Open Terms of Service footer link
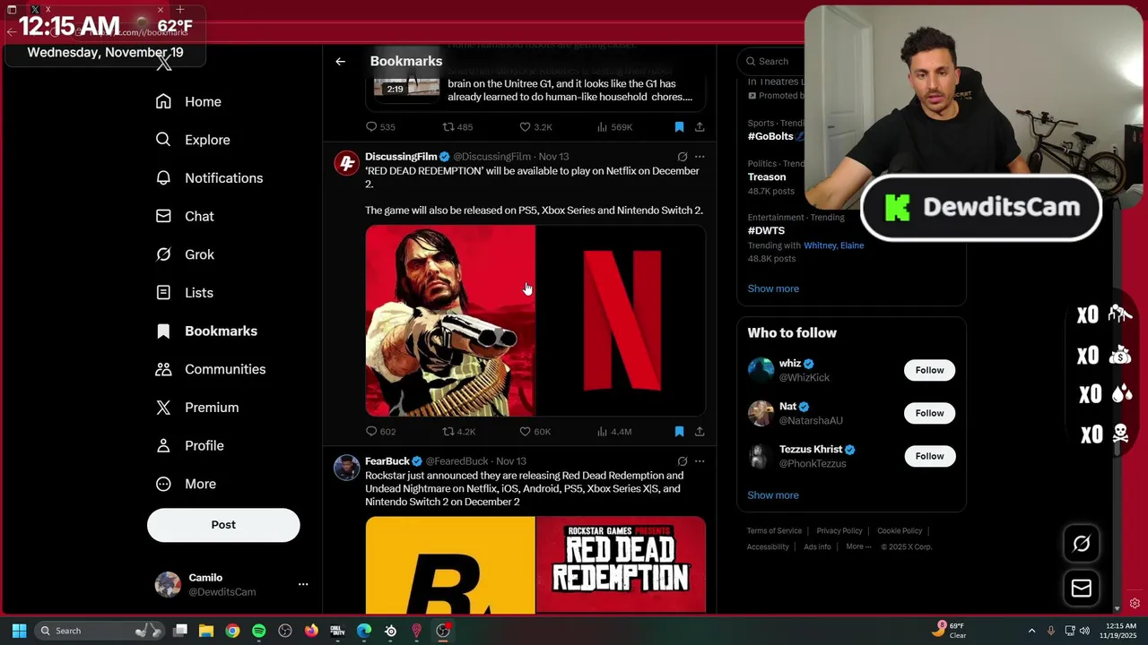This screenshot has height=645, width=1148. coord(774,531)
